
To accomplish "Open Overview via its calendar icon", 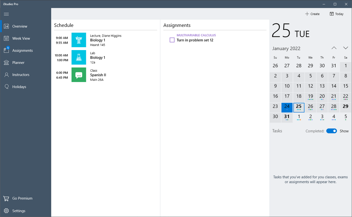I will pyautogui.click(x=6, y=26).
